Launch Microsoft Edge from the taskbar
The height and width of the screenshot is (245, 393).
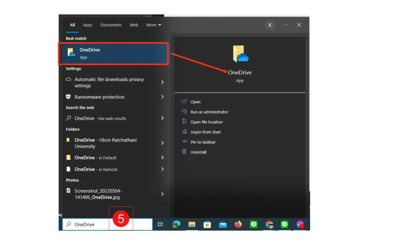coord(176,224)
